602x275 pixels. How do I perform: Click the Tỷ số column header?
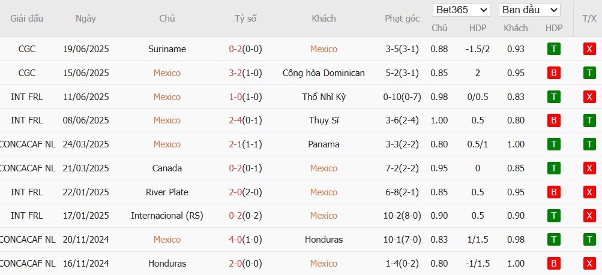[245, 19]
